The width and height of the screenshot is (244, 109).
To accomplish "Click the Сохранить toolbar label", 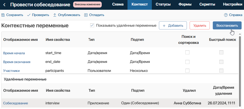I will tap(15, 15).
